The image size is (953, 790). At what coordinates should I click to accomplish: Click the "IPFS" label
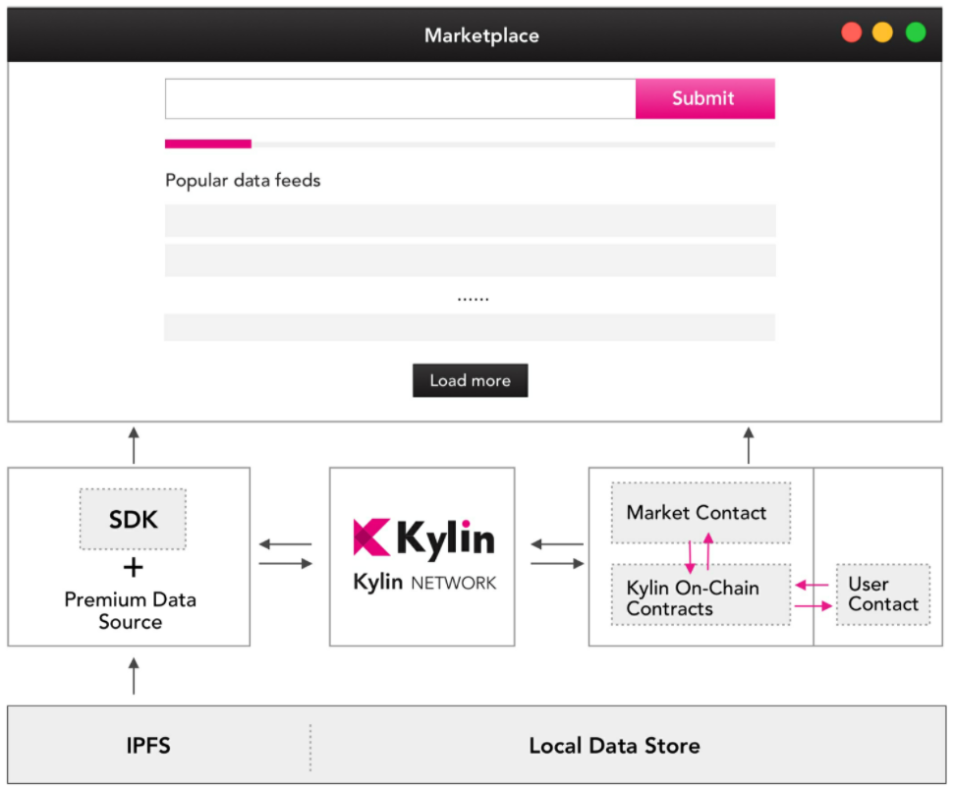(148, 746)
